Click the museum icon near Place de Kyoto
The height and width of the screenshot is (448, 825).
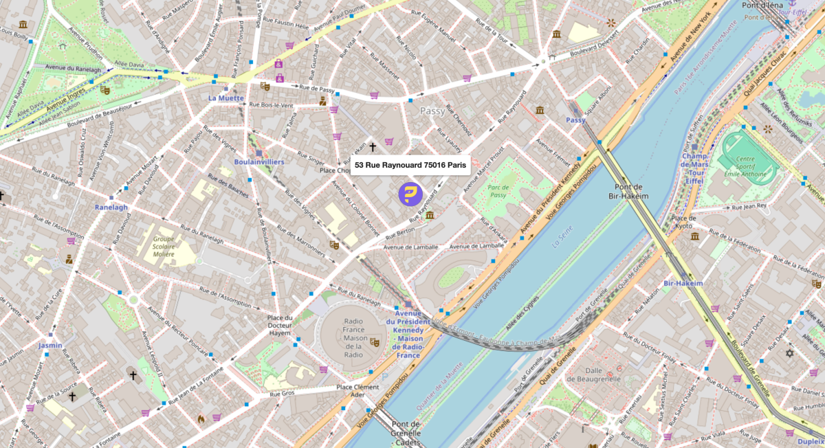695,236
